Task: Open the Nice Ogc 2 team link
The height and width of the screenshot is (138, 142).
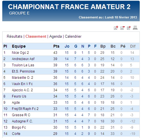Action: (x=20, y=53)
